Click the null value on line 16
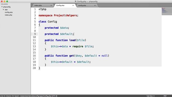 click(x=105, y=56)
